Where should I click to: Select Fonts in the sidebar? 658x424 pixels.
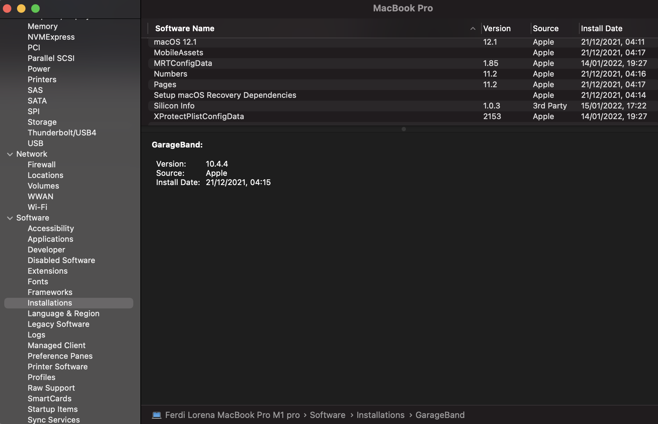tap(38, 282)
